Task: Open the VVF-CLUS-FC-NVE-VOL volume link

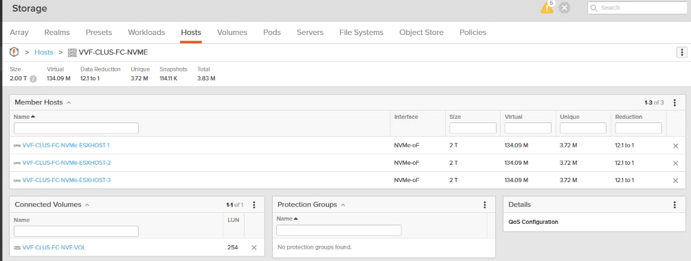Action: [x=54, y=248]
